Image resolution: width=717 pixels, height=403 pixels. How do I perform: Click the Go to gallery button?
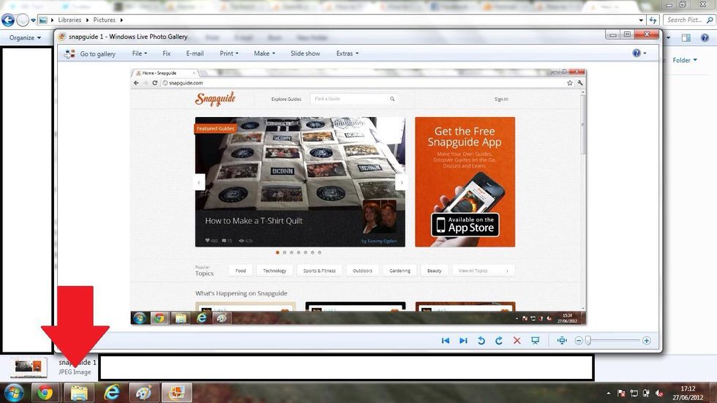click(90, 53)
